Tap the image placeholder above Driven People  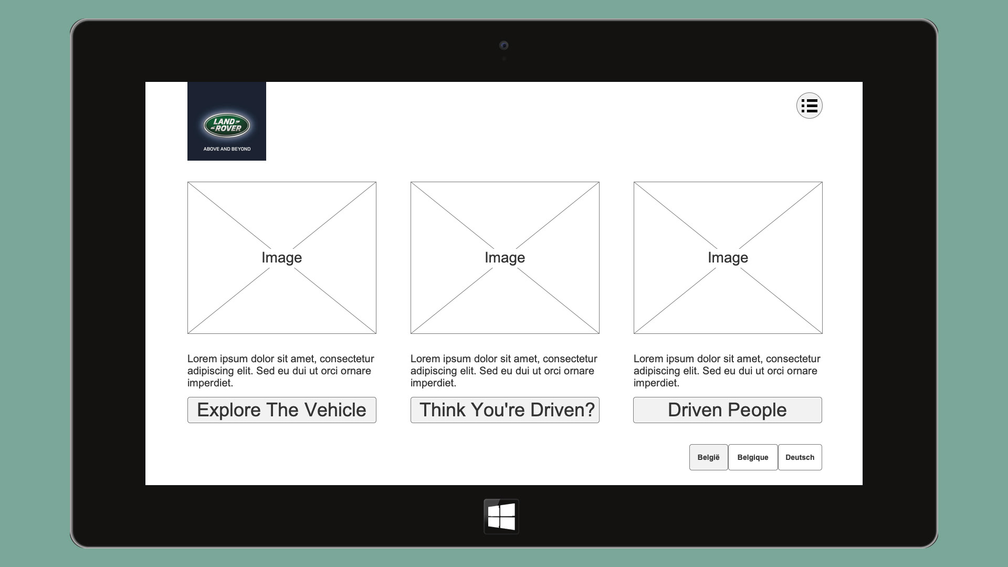(x=728, y=220)
